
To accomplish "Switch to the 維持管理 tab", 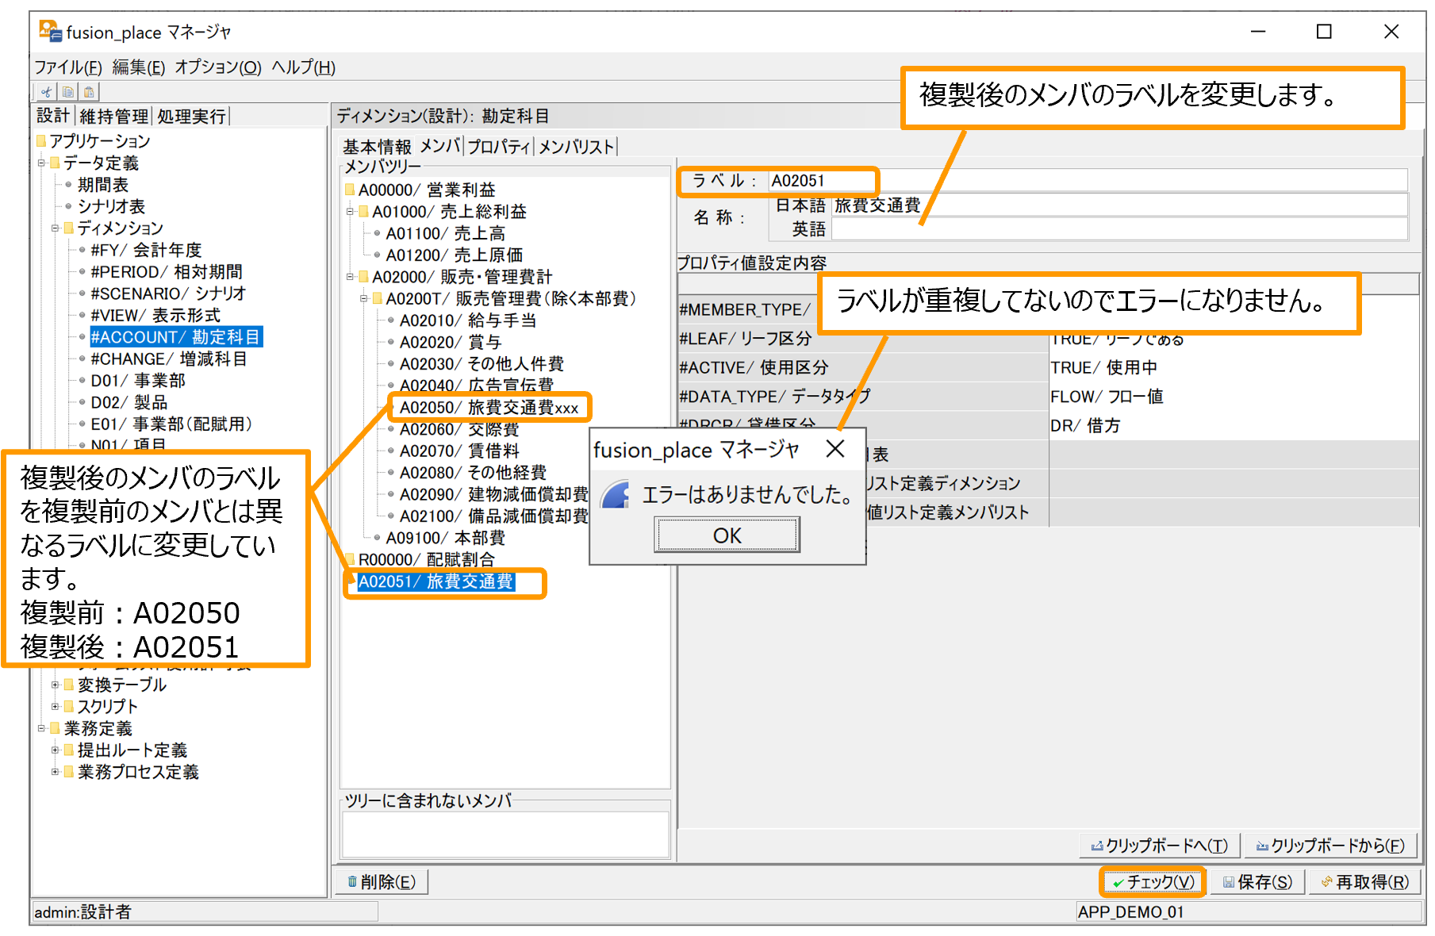I will coord(114,117).
